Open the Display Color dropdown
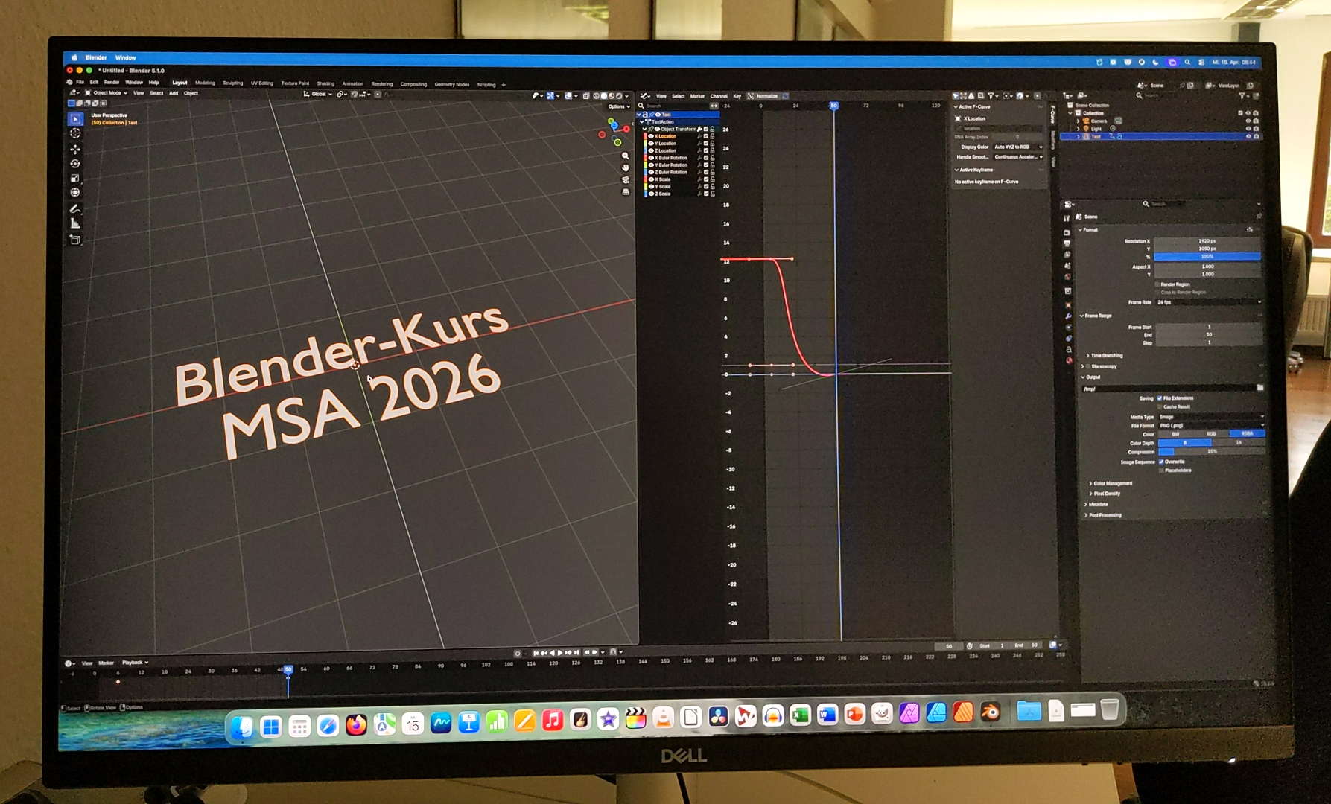This screenshot has height=804, width=1331. 1017,147
